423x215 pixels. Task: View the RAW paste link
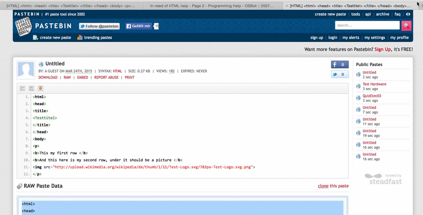click(x=67, y=78)
